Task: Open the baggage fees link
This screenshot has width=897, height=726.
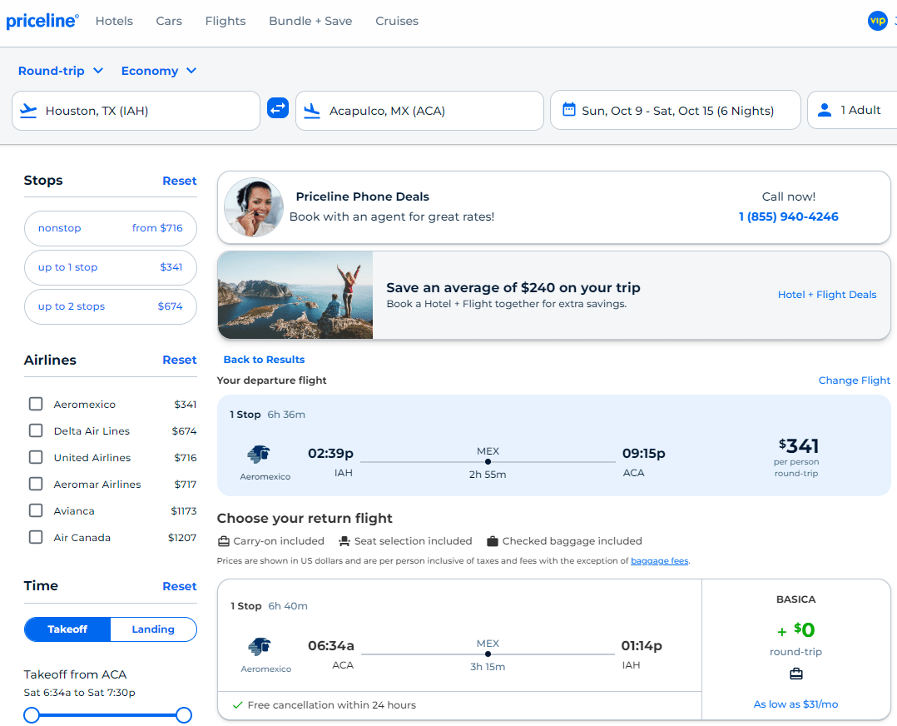Action: (659, 561)
